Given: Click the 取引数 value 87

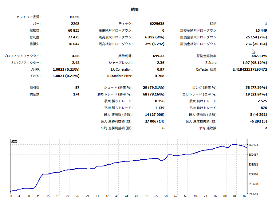Looking at the screenshot, I should coord(77,88).
